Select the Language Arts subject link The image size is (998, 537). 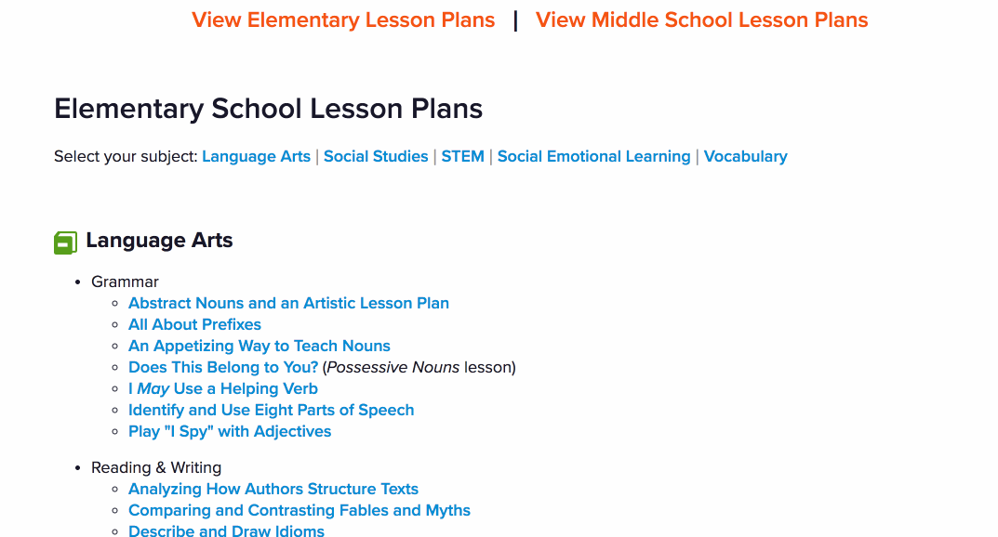coord(256,156)
